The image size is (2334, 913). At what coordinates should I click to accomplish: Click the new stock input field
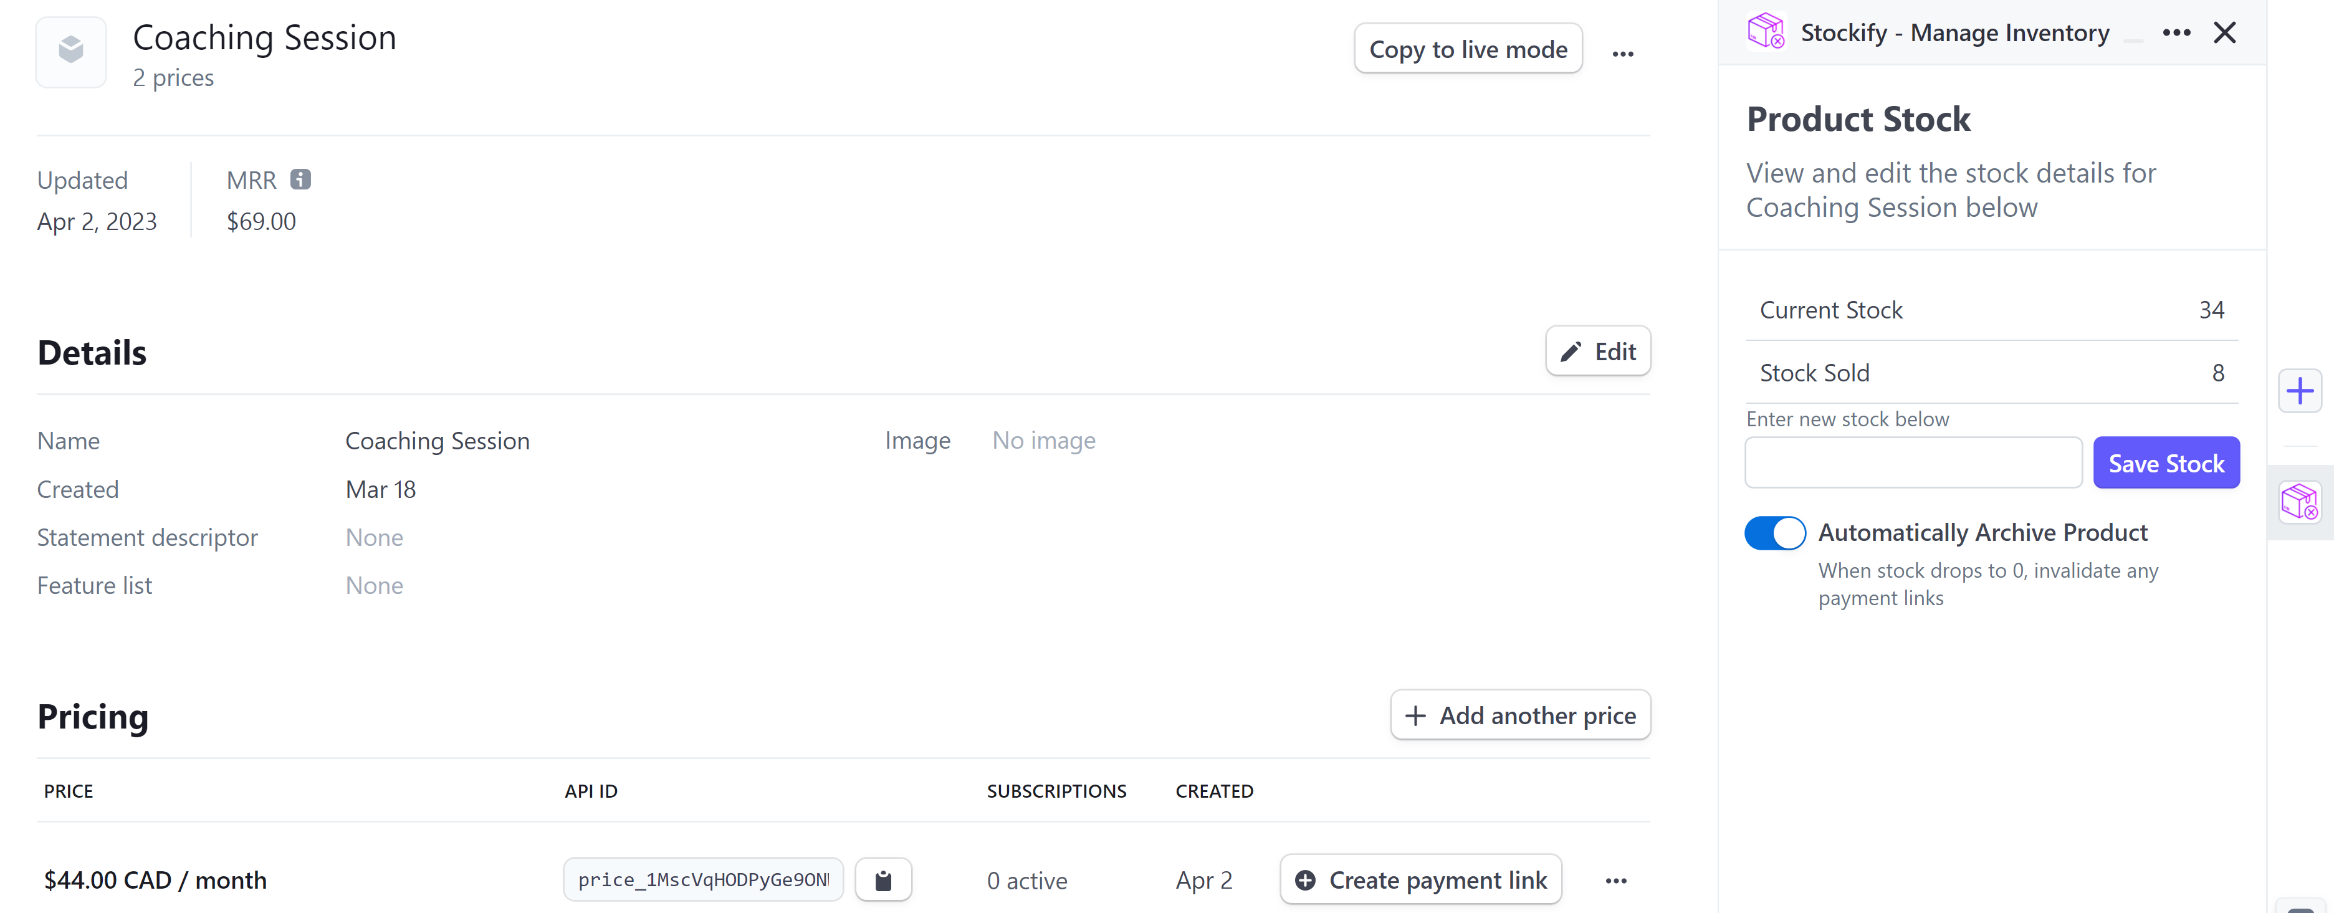point(1913,462)
